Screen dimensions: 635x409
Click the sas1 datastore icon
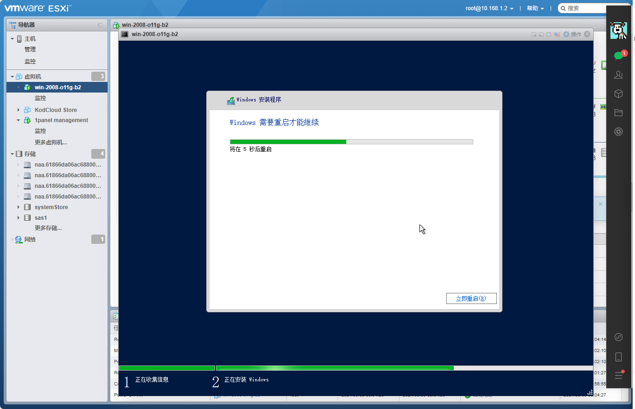click(x=28, y=218)
